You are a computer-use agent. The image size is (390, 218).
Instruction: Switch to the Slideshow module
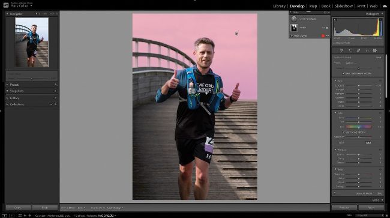coord(343,6)
